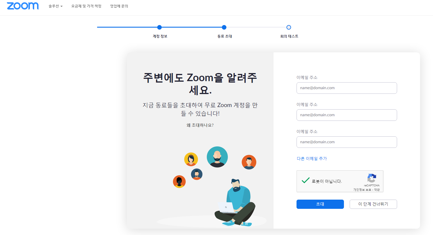Focus the second 이메일 주소 input field

[347, 115]
